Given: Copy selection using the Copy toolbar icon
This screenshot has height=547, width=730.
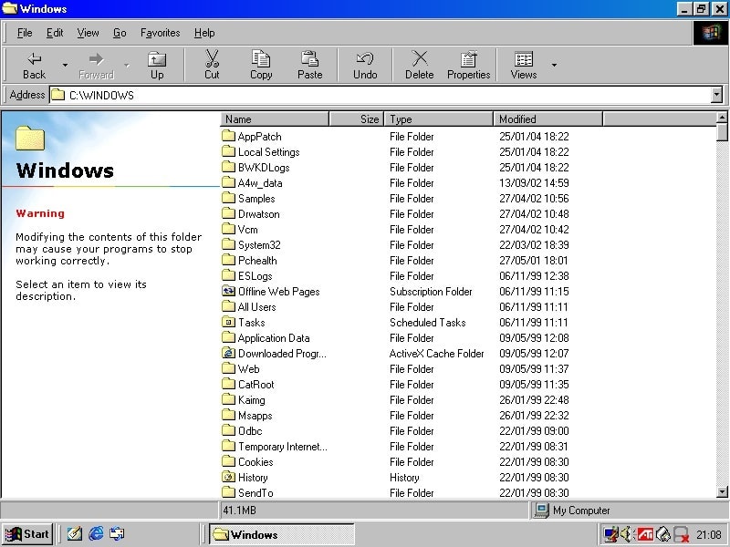Looking at the screenshot, I should coord(261,65).
